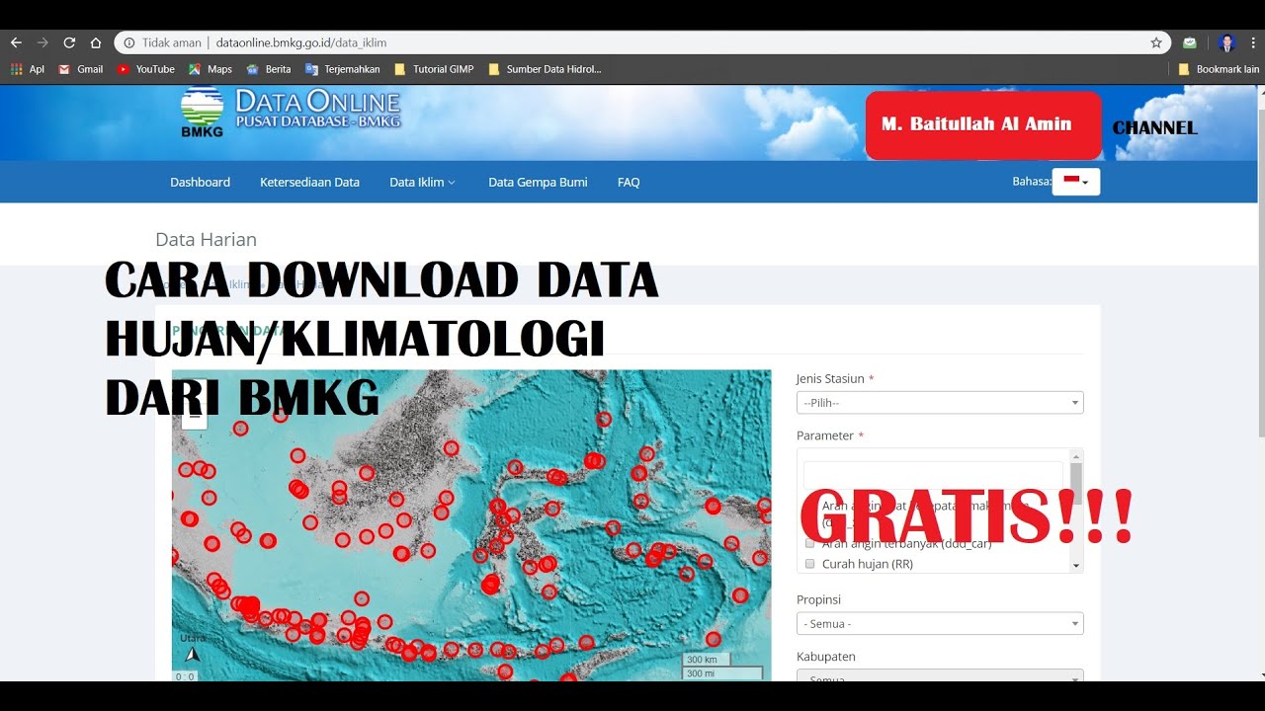
Task: Open the Data Gempa Bumi menu item
Action: pos(538,182)
